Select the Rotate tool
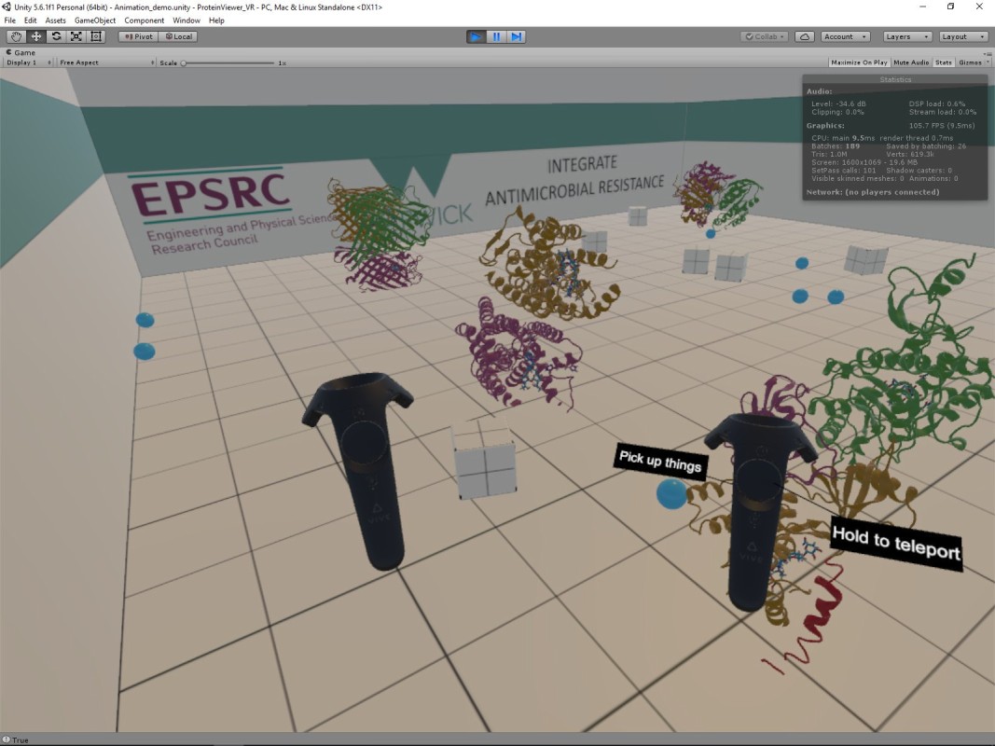 [x=56, y=36]
